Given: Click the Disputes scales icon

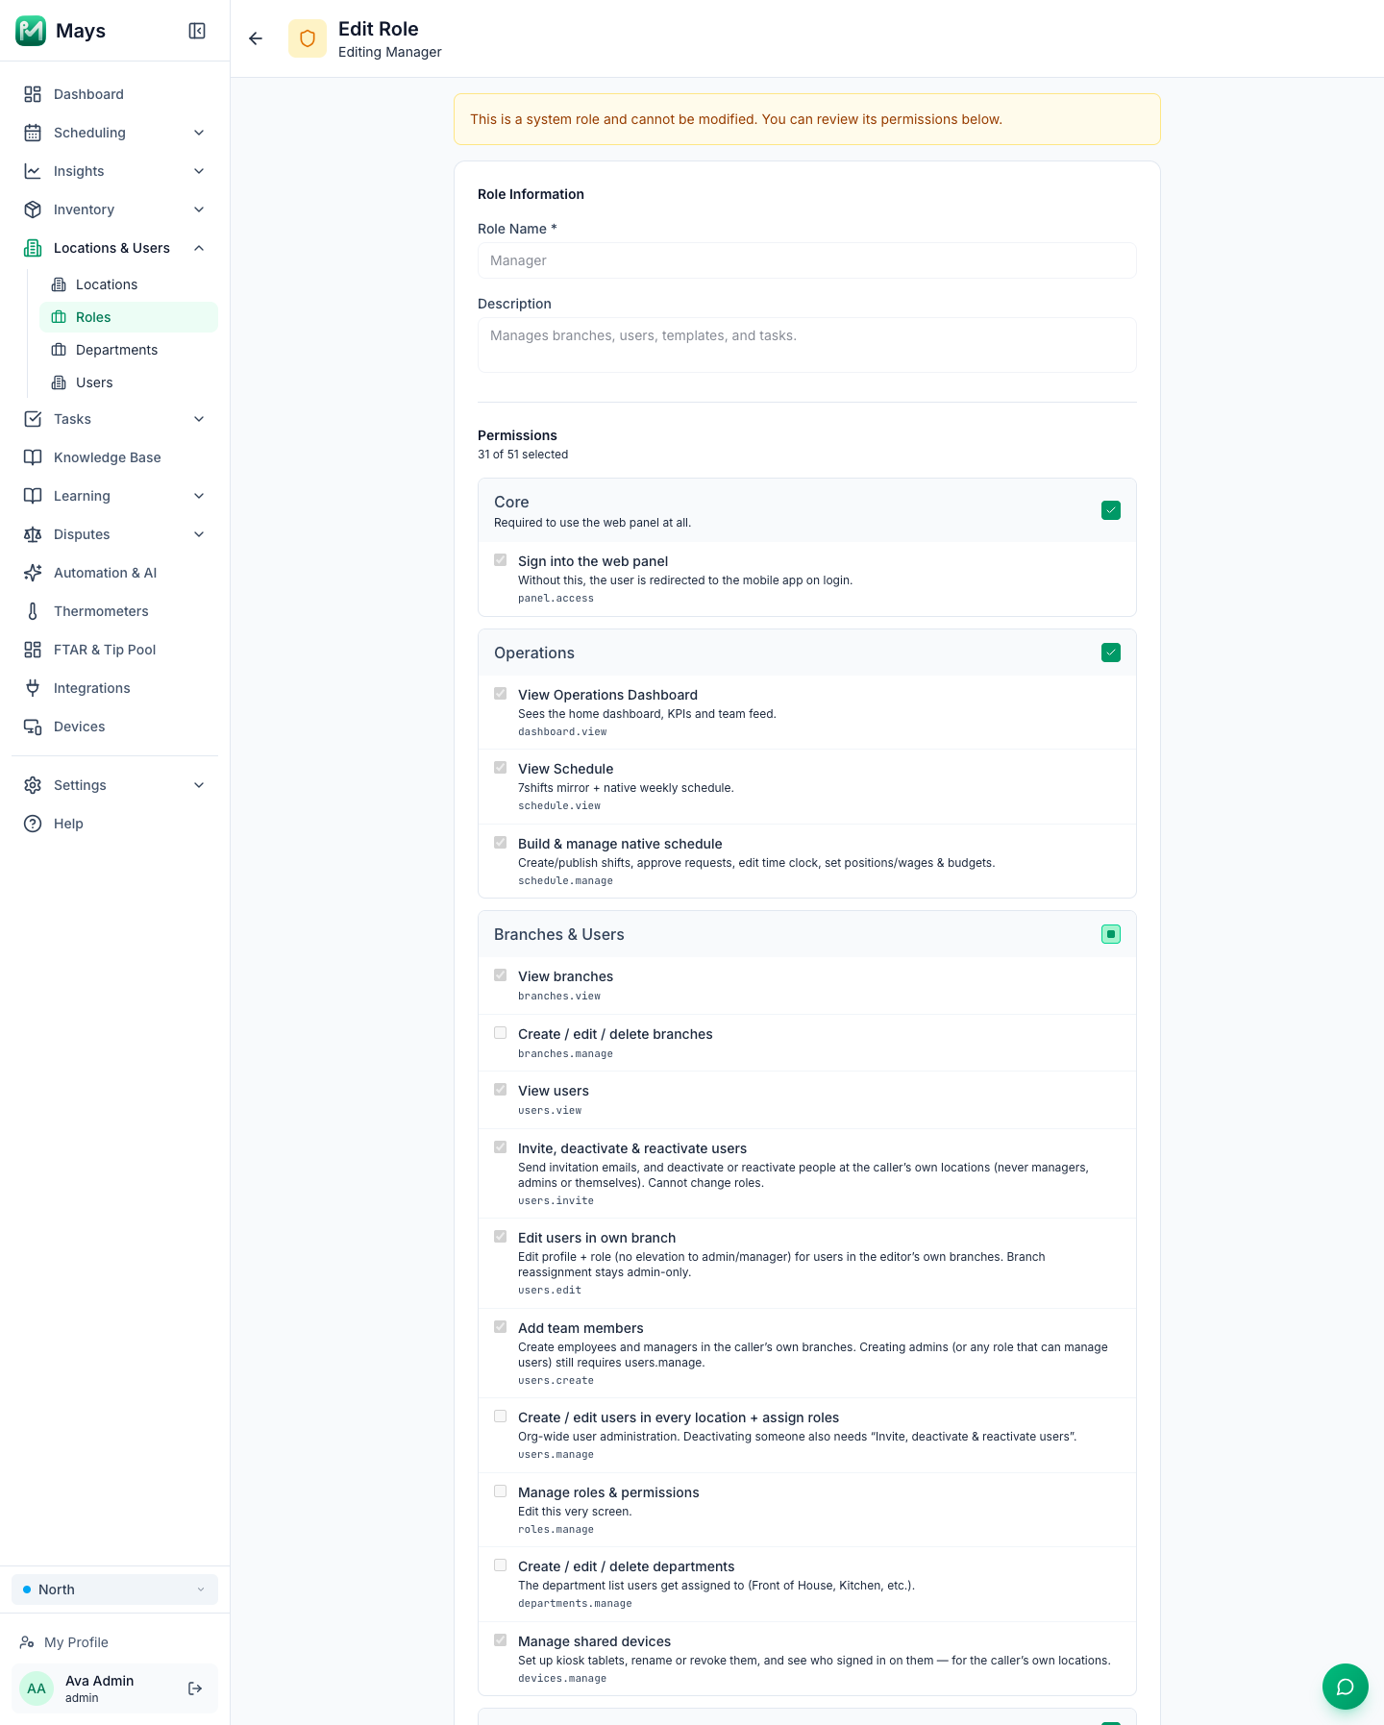Looking at the screenshot, I should point(33,534).
